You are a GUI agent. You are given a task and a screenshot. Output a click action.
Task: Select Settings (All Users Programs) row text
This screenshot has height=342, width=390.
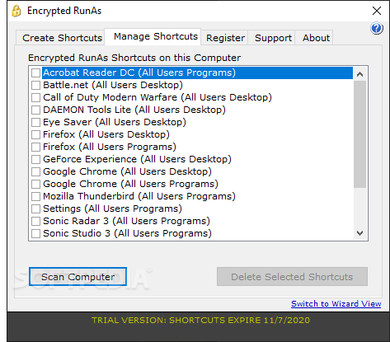tap(112, 208)
